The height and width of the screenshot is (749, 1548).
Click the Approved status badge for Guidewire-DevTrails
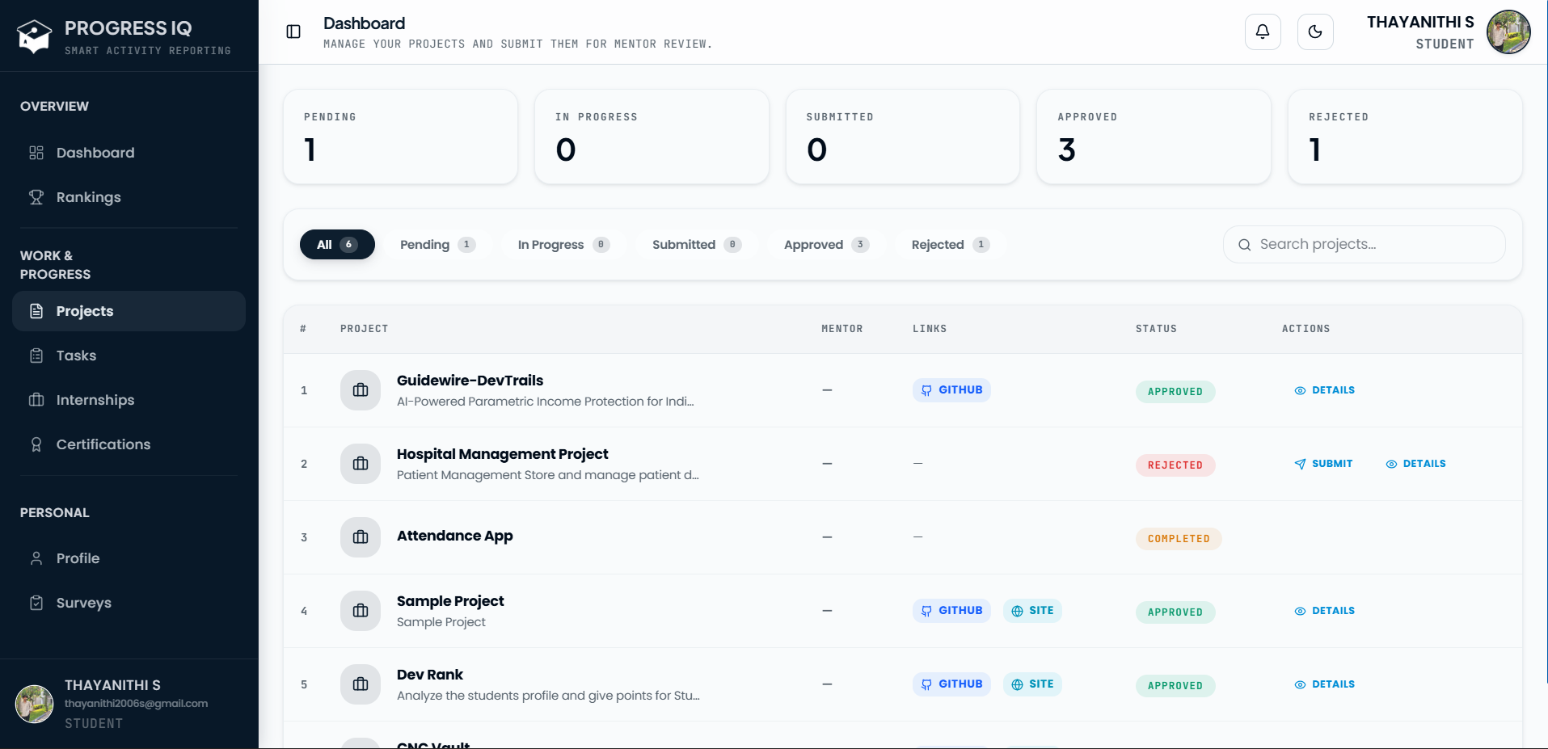(1175, 392)
